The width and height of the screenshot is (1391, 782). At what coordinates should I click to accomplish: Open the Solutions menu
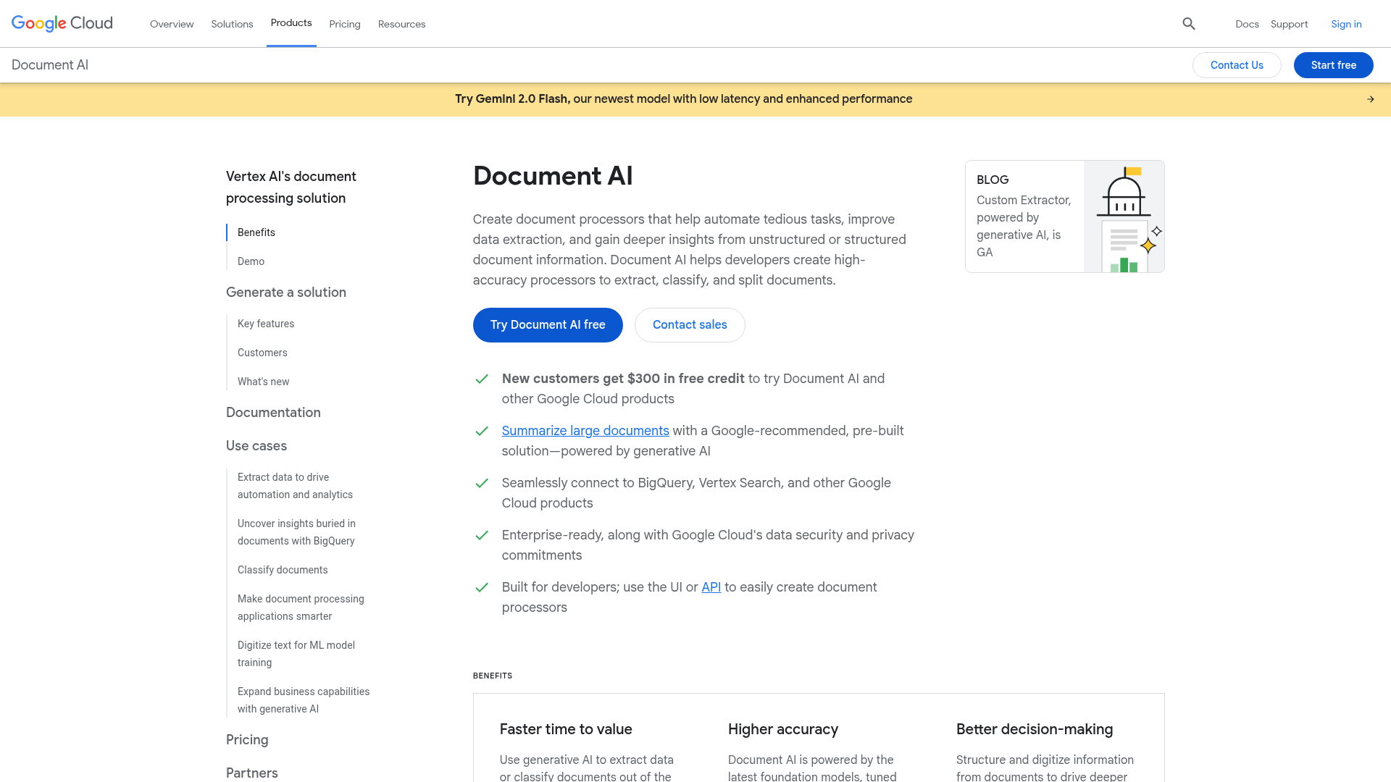(232, 24)
